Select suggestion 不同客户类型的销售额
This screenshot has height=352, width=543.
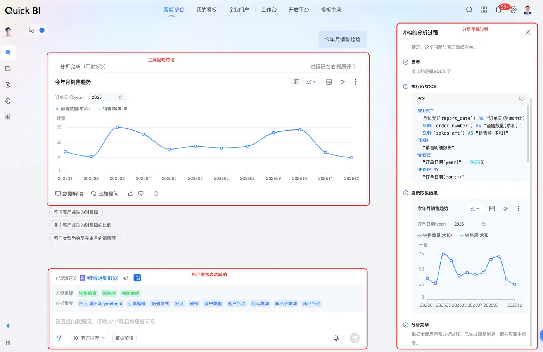(76, 212)
